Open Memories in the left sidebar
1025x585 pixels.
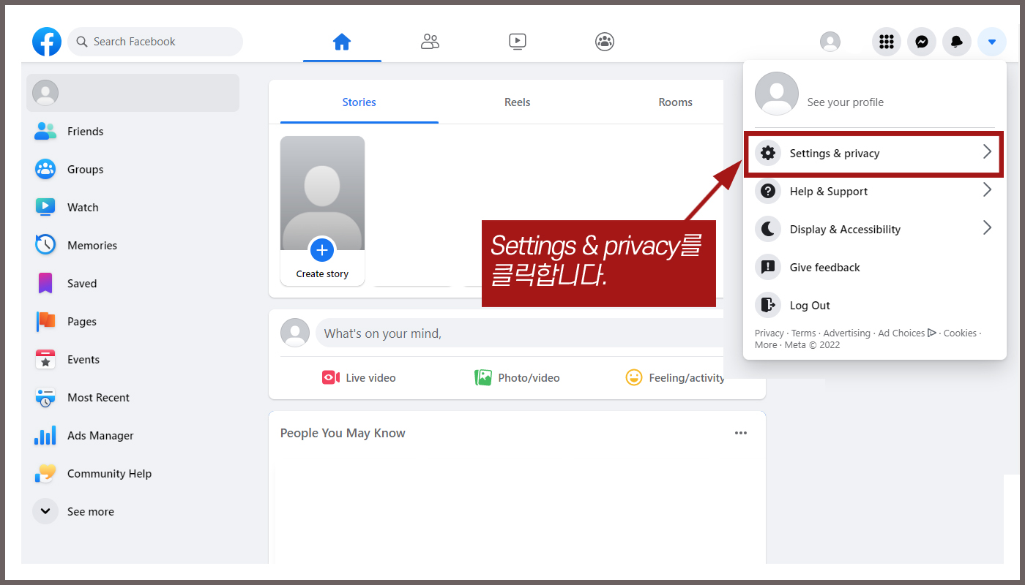coord(133,246)
